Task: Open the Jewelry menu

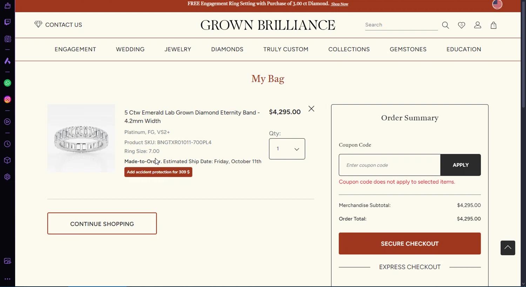Action: tap(178, 49)
